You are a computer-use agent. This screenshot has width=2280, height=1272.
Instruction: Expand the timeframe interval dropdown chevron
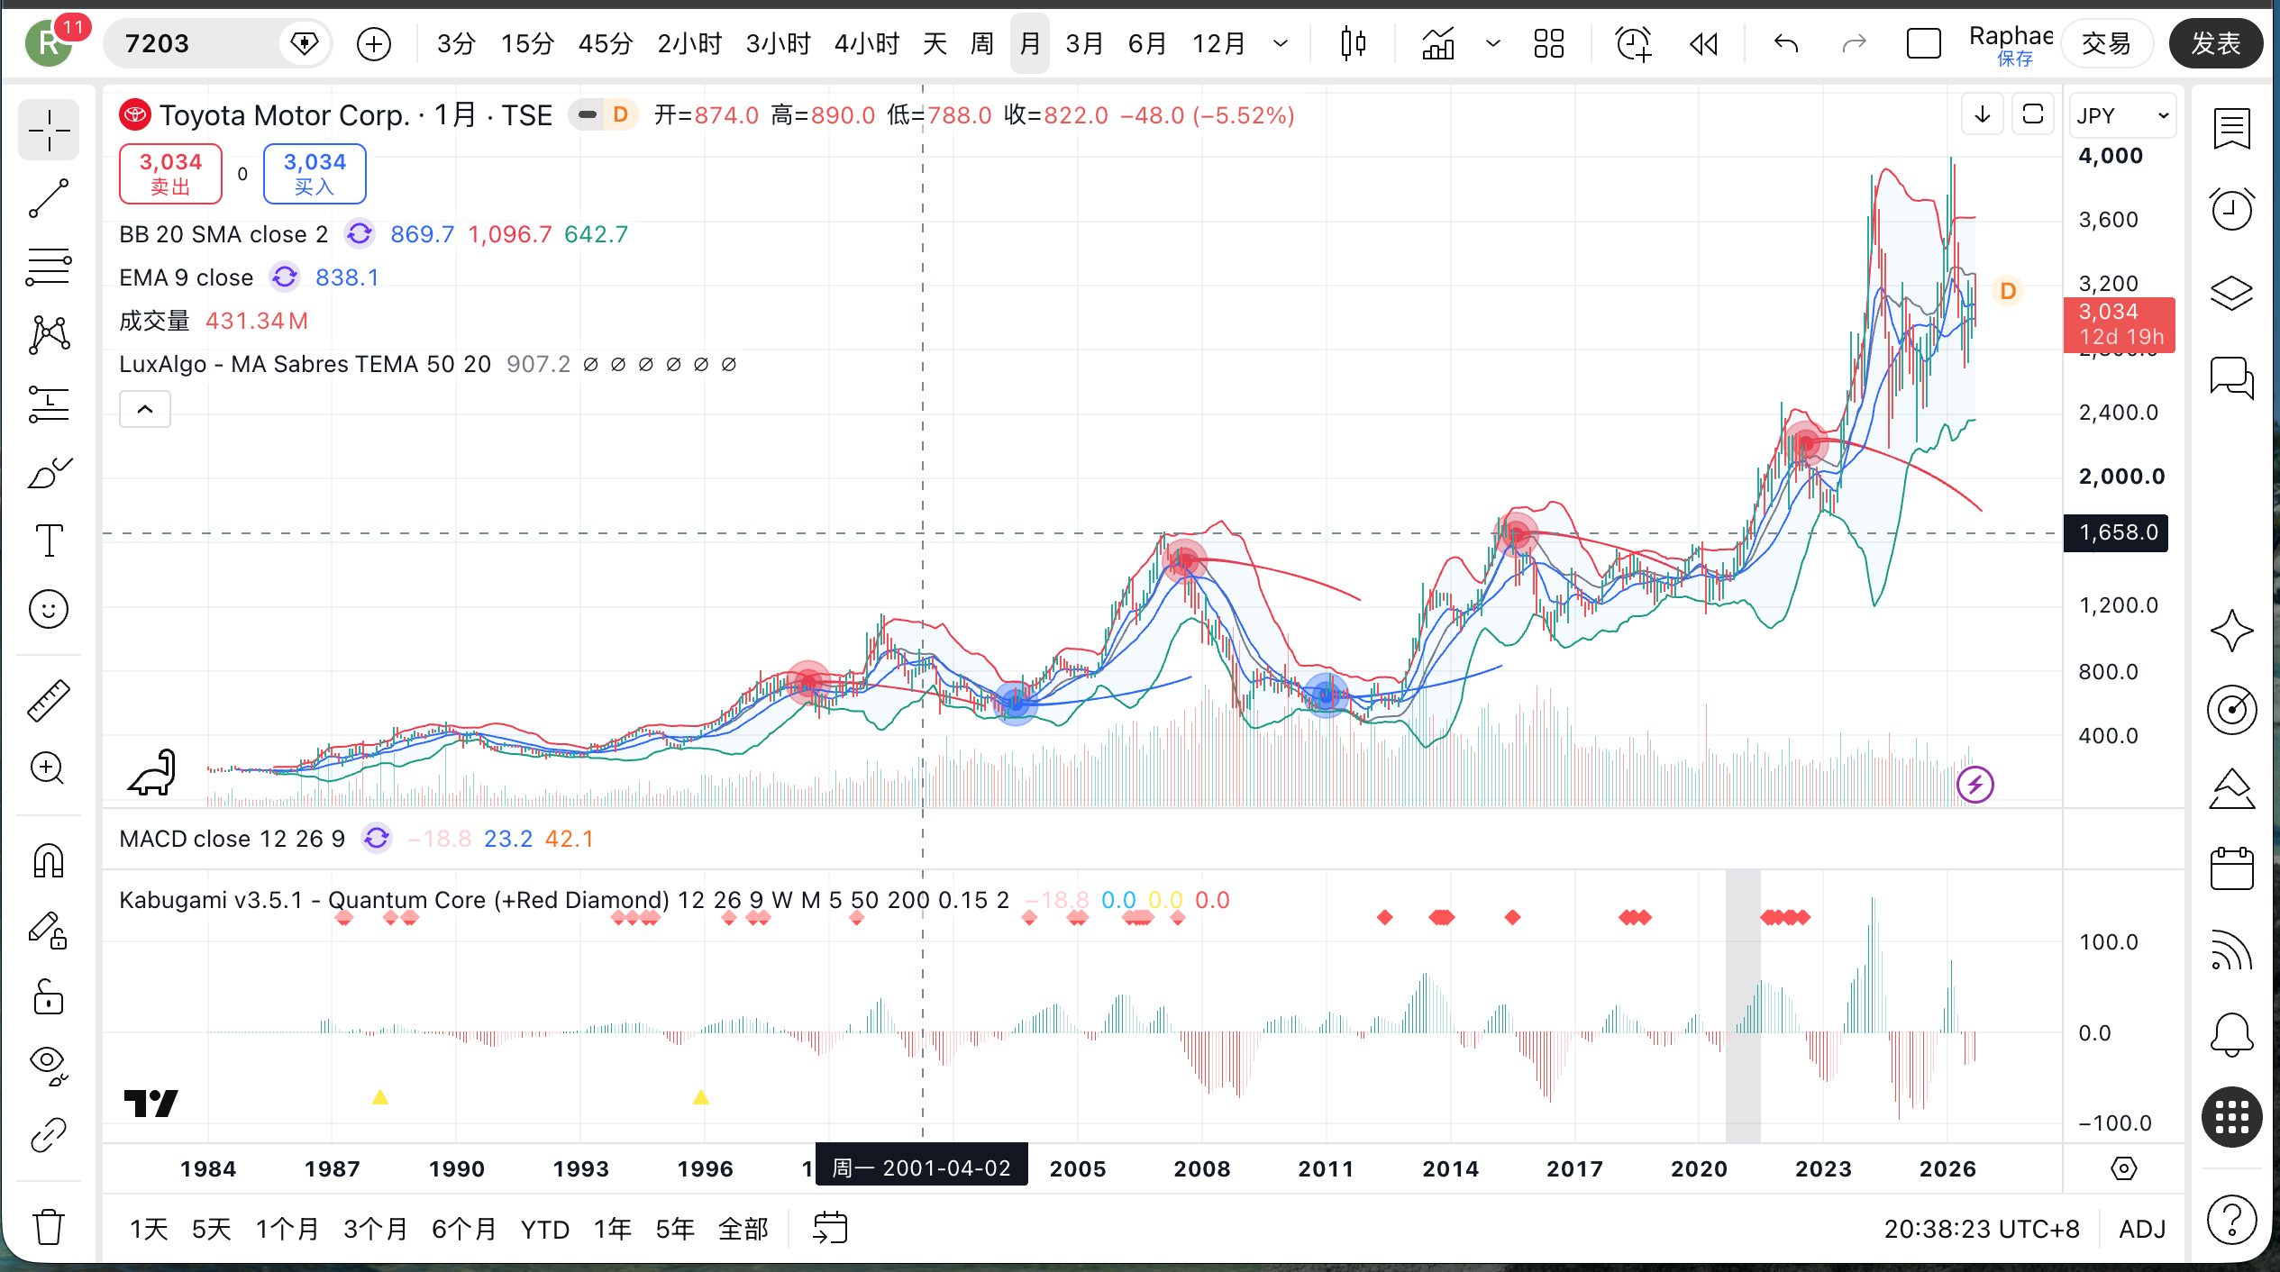click(1280, 43)
